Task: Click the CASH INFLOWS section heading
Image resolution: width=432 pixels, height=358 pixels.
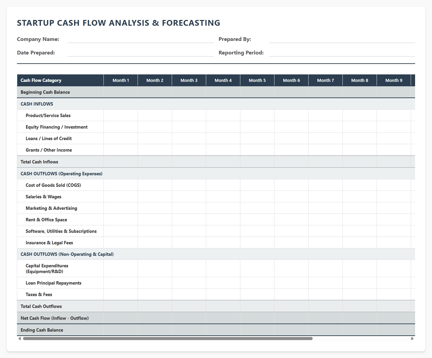Action: click(37, 104)
